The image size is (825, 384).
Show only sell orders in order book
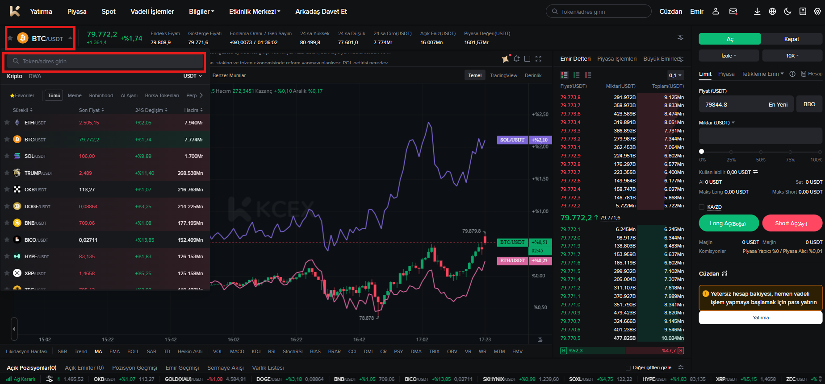tap(588, 75)
